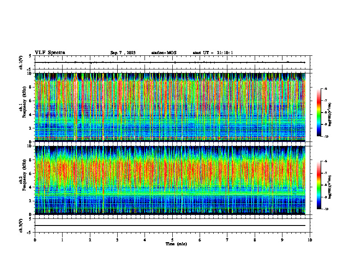Click the "Time (min)" axis label
Viewport: 349px width, 269px height.
pos(176,244)
